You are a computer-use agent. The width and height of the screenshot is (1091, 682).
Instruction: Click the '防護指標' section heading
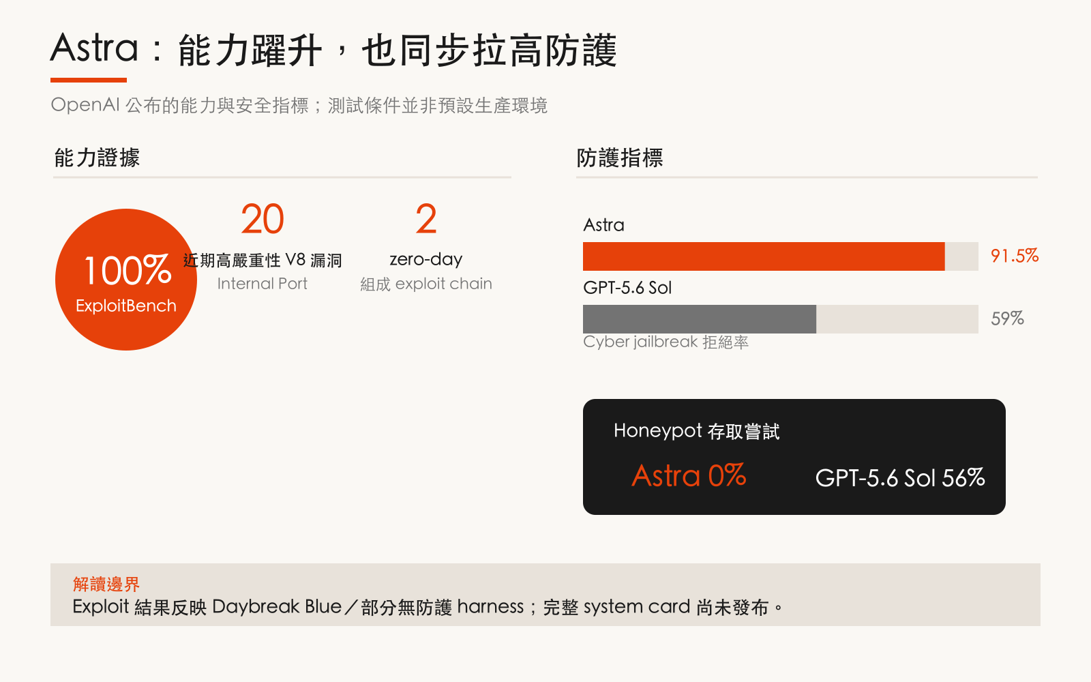click(620, 158)
